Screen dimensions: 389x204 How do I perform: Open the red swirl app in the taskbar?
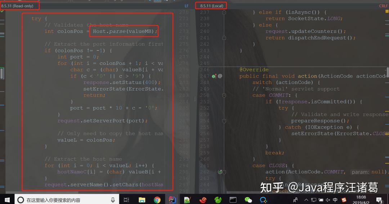point(203,200)
